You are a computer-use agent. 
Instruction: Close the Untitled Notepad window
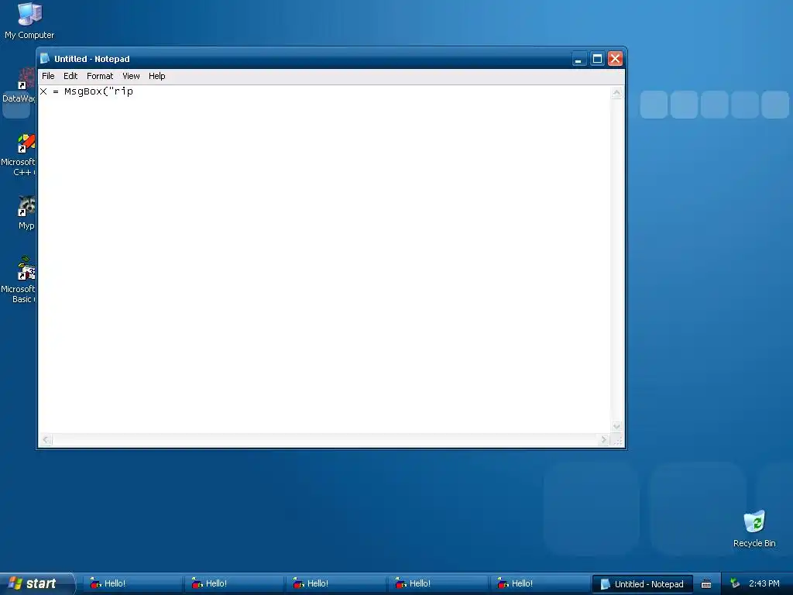pyautogui.click(x=615, y=59)
